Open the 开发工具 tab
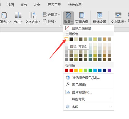This screenshot has width=129, height=119. tap(54, 5)
